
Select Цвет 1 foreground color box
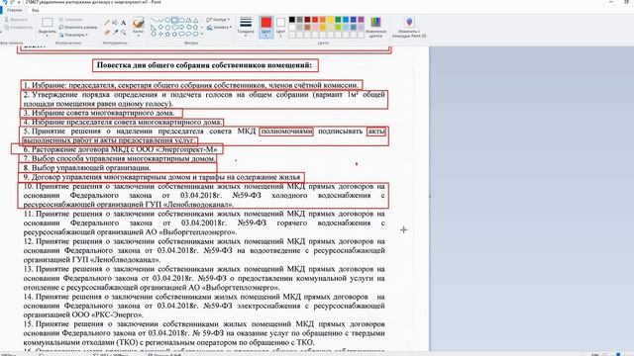(x=266, y=27)
